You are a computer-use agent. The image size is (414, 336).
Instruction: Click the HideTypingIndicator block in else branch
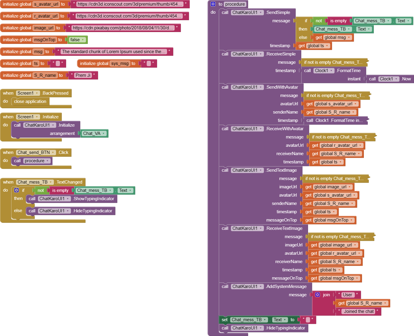click(71, 211)
